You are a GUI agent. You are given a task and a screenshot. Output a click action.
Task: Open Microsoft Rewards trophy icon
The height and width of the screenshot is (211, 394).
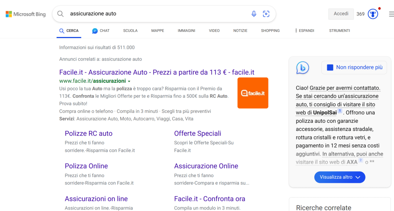(x=373, y=14)
